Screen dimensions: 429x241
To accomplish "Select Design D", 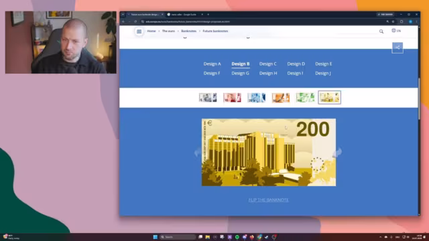I will [296, 64].
